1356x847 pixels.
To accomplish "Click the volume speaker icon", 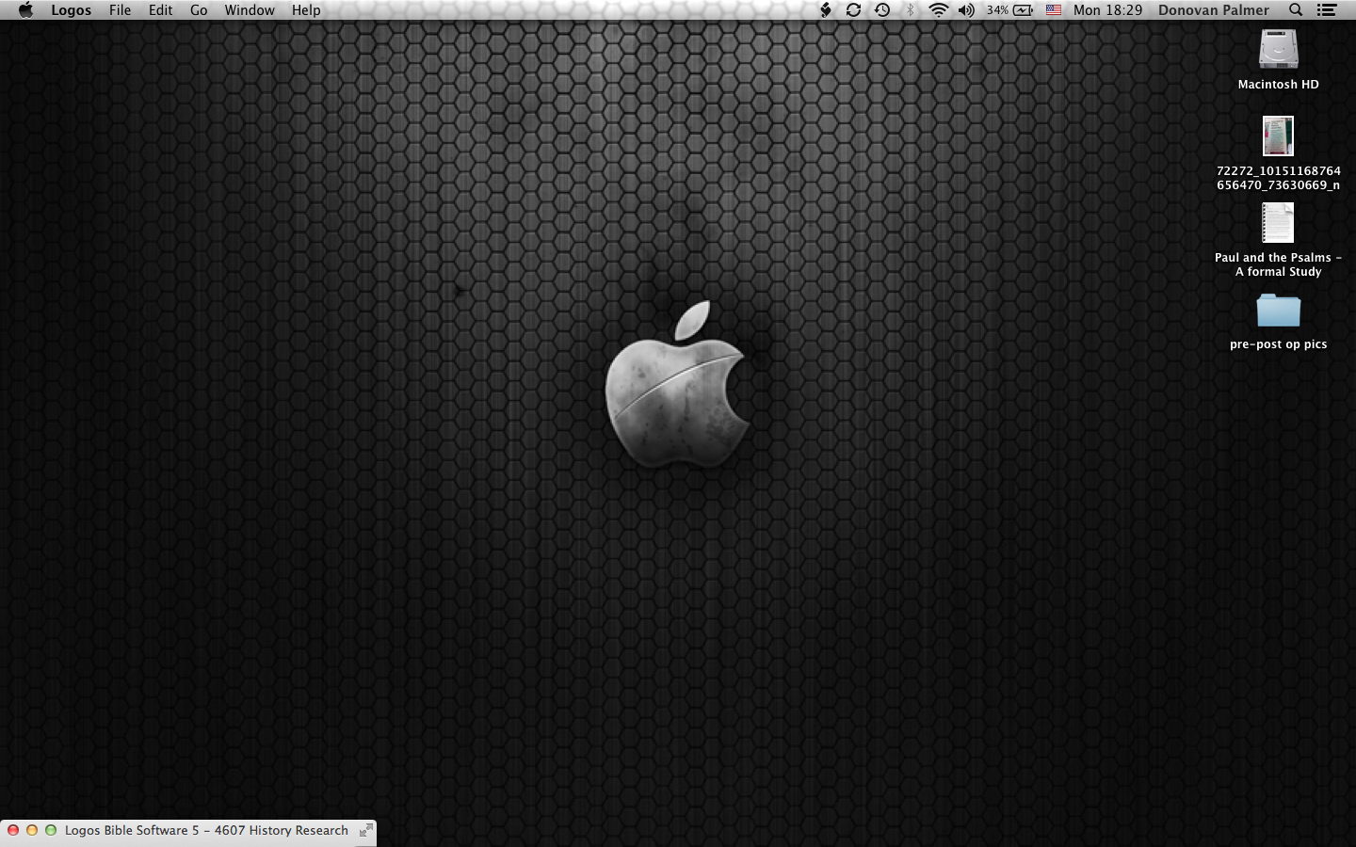I will point(966,10).
